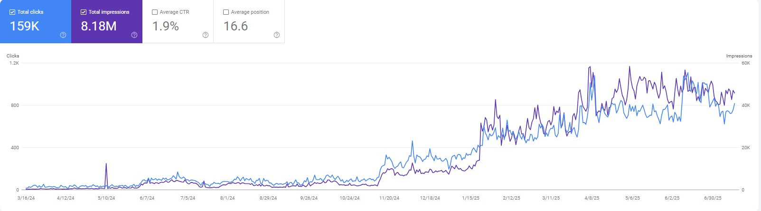Open help icon on Total impressions card
The image size is (761, 211).
tap(134, 35)
